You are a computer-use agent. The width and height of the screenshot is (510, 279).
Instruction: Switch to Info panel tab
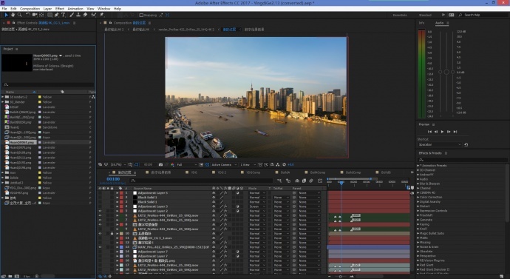[421, 23]
